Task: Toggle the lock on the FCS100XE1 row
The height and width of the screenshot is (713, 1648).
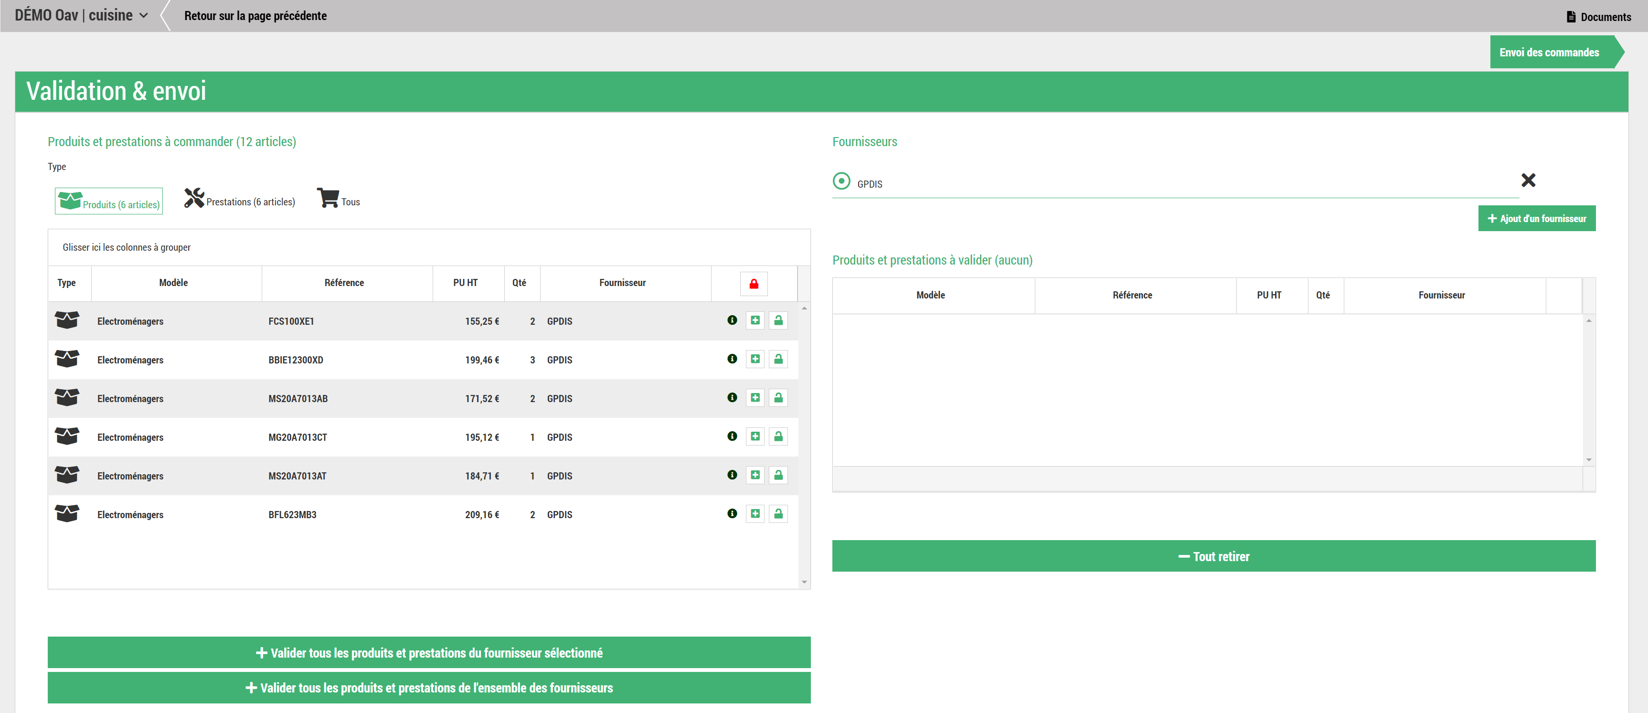Action: (x=778, y=320)
